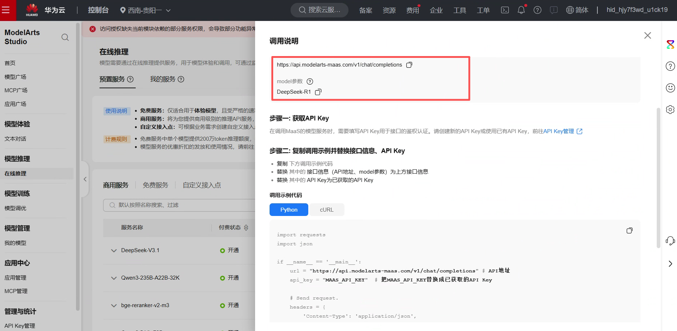Show help for model参数
This screenshot has height=331, width=677.
(310, 81)
